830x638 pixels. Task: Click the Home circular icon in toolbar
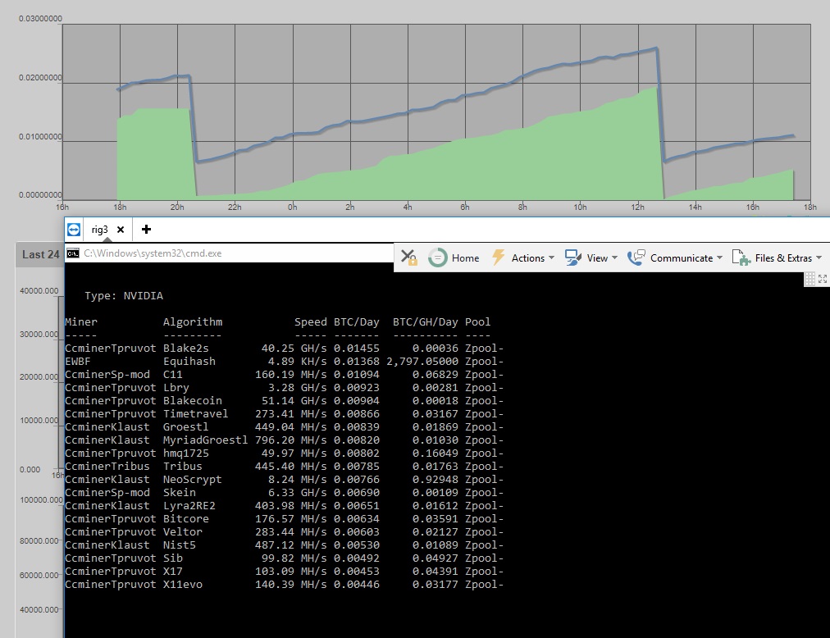pos(438,257)
